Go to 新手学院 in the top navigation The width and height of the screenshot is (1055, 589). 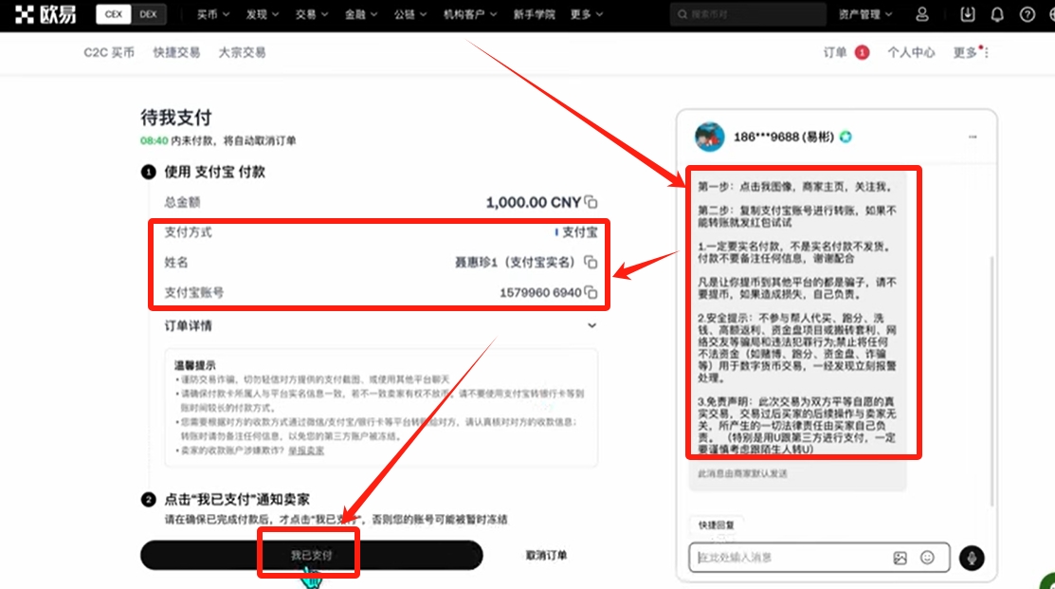coord(535,14)
